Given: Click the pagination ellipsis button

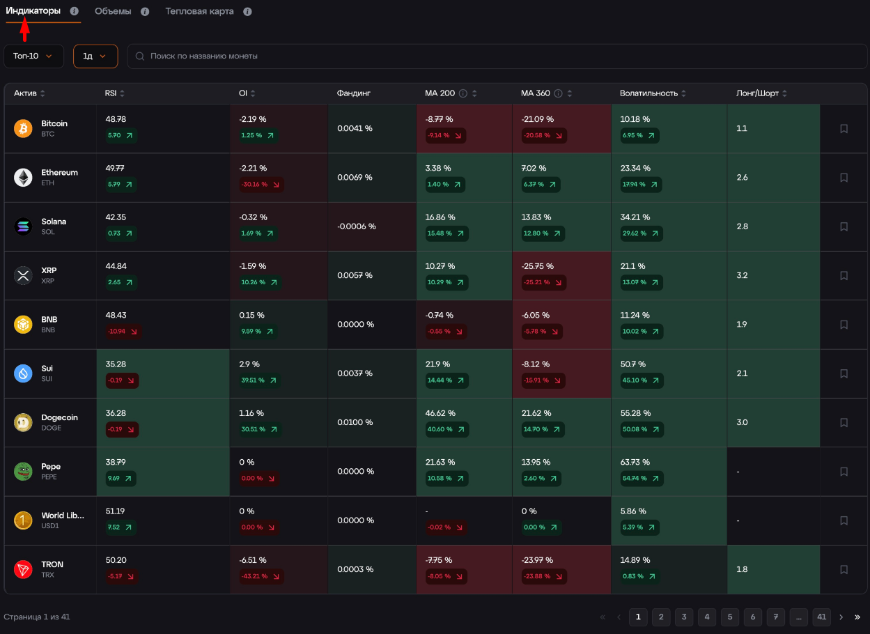Looking at the screenshot, I should click(x=799, y=617).
